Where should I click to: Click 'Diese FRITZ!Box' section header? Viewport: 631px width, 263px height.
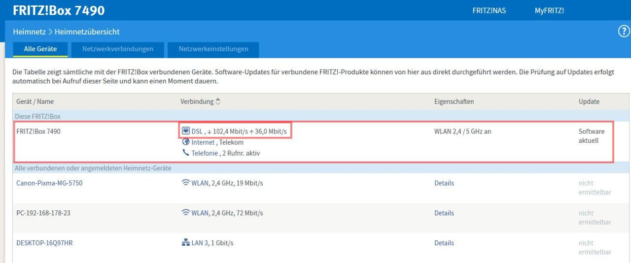pyautogui.click(x=37, y=116)
